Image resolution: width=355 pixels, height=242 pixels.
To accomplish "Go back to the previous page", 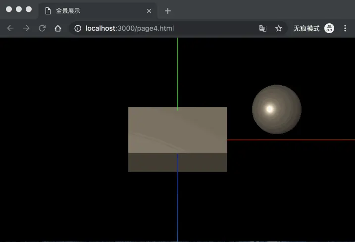I will pyautogui.click(x=10, y=28).
